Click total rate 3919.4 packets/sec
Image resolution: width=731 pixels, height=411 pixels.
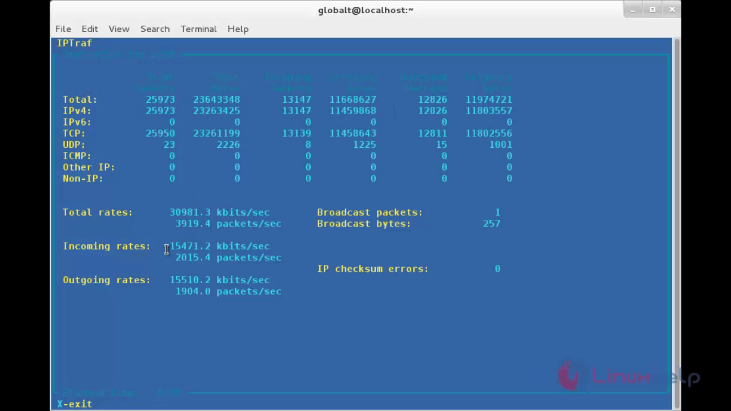click(228, 224)
